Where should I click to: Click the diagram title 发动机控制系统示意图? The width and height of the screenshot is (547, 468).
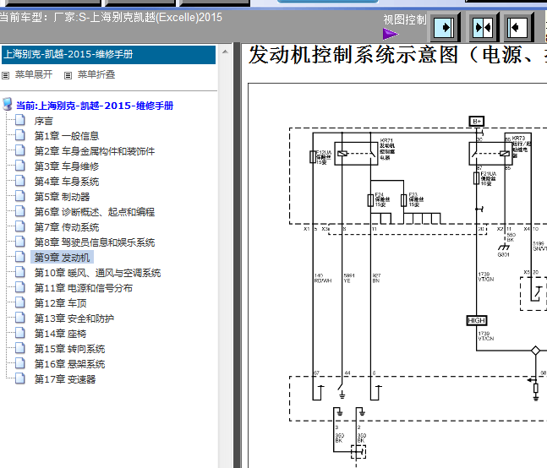[353, 55]
